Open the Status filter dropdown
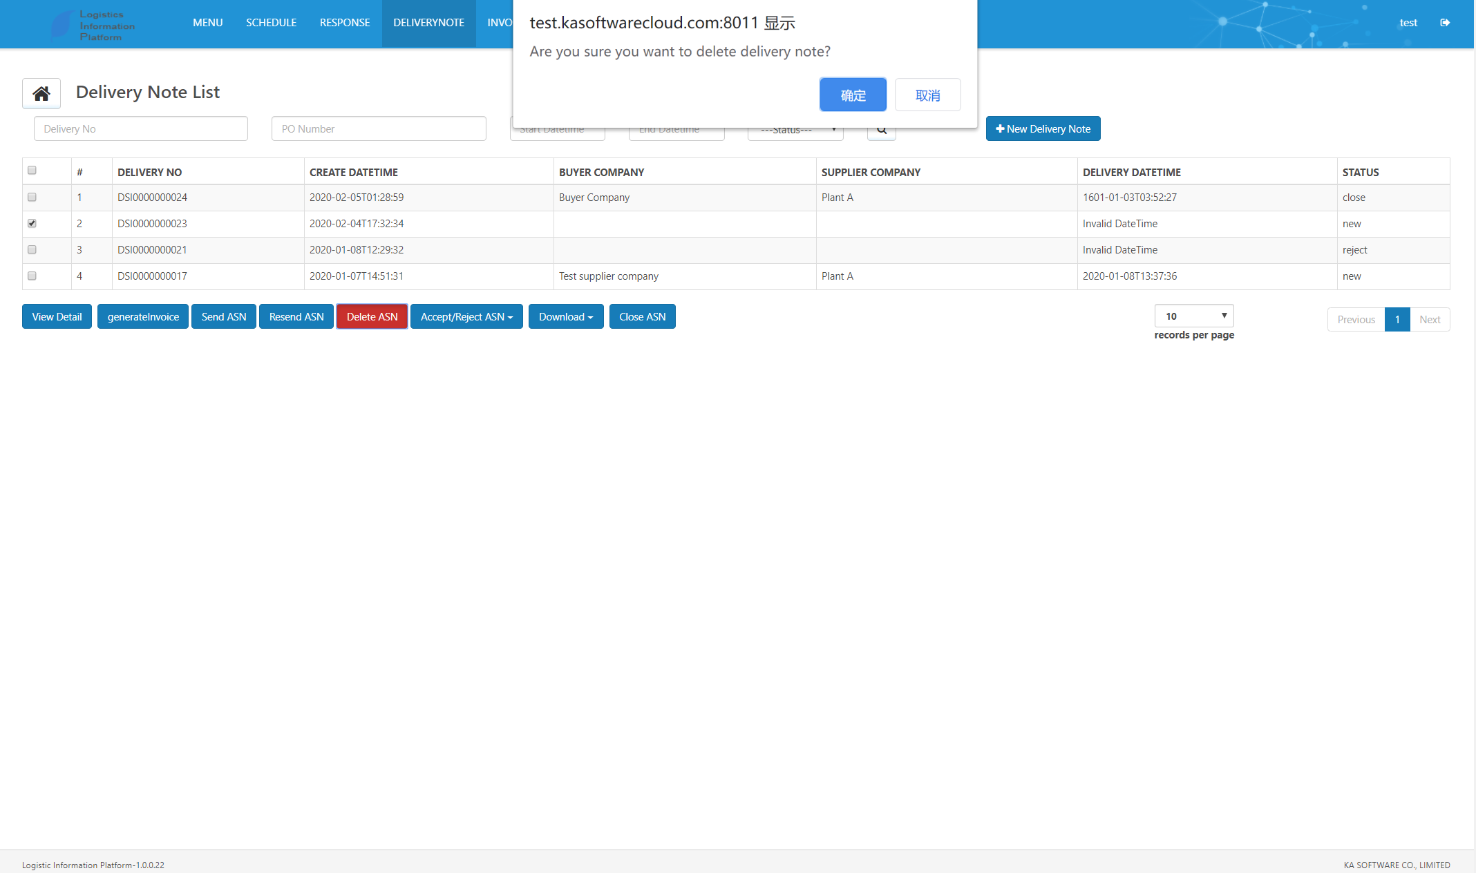Image resolution: width=1476 pixels, height=873 pixels. (x=795, y=131)
